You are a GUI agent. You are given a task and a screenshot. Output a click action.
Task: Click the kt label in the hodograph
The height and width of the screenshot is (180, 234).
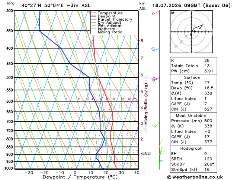click(x=173, y=13)
